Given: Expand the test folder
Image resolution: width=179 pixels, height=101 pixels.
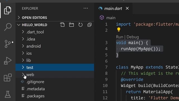Looking at the screenshot, I should coord(55,67).
